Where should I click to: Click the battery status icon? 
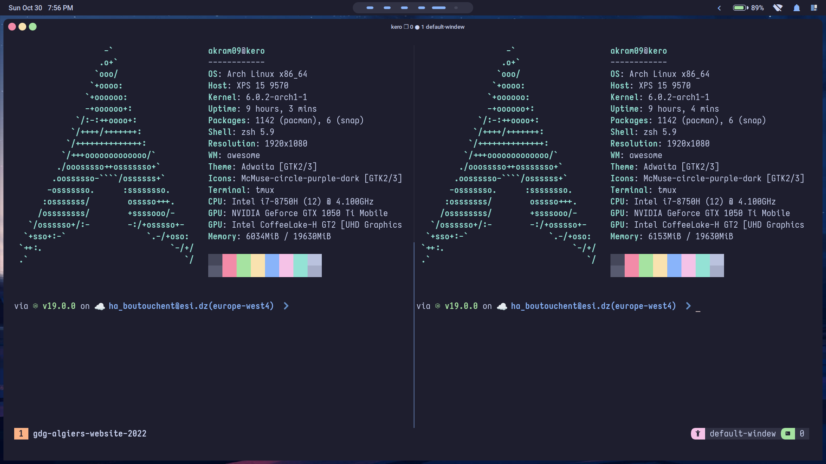coord(740,8)
